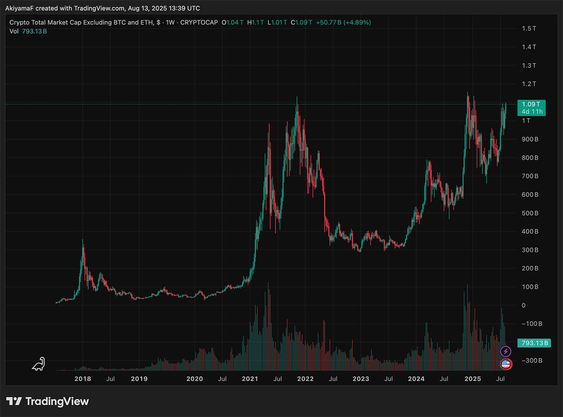This screenshot has width=563, height=417.
Task: Click the chart title 'Crypto Total Market Cap Excluding BTC and ETH'
Action: (81, 22)
